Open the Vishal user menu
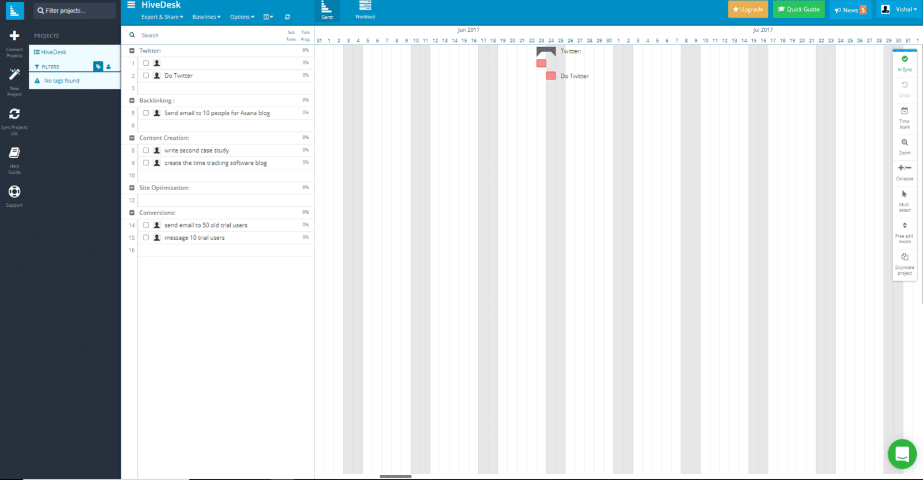 (x=900, y=9)
